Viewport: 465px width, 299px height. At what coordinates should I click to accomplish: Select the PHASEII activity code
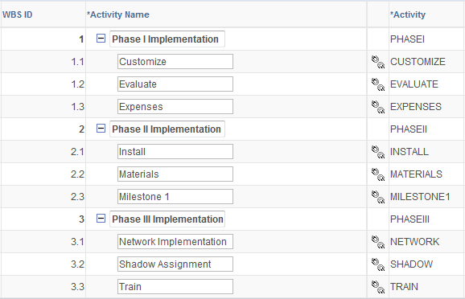point(409,129)
